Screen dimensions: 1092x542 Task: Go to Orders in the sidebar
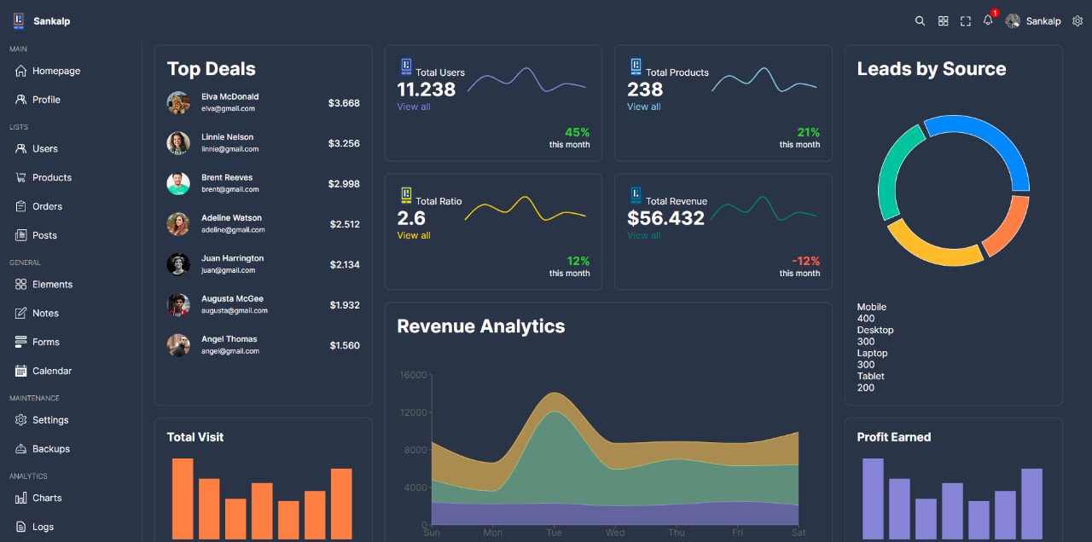coord(47,206)
